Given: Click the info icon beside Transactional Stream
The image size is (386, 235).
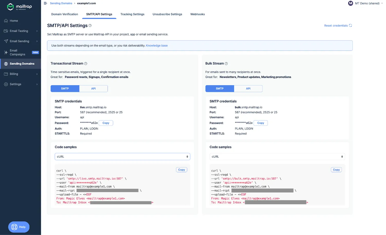Looking at the screenshot, I should pyautogui.click(x=86, y=64).
